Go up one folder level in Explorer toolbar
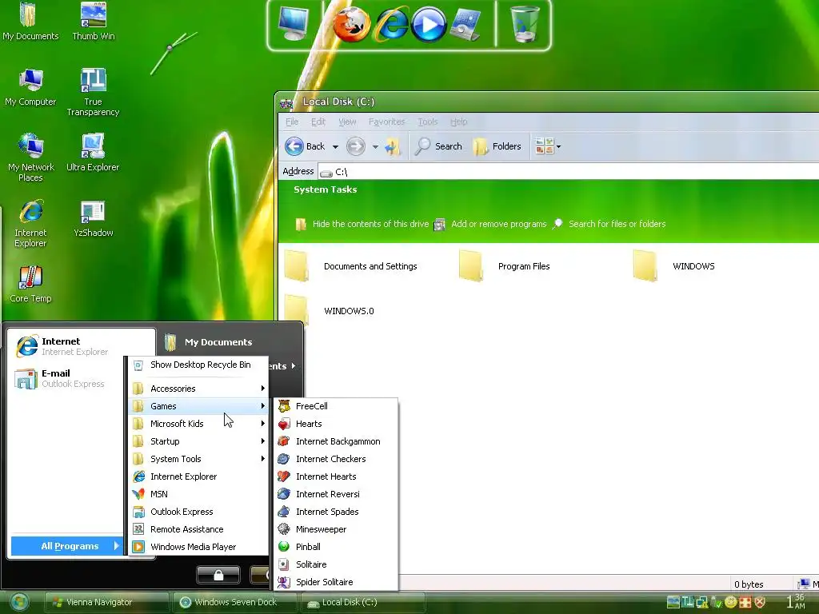Viewport: 819px width, 614px height. pyautogui.click(x=393, y=147)
